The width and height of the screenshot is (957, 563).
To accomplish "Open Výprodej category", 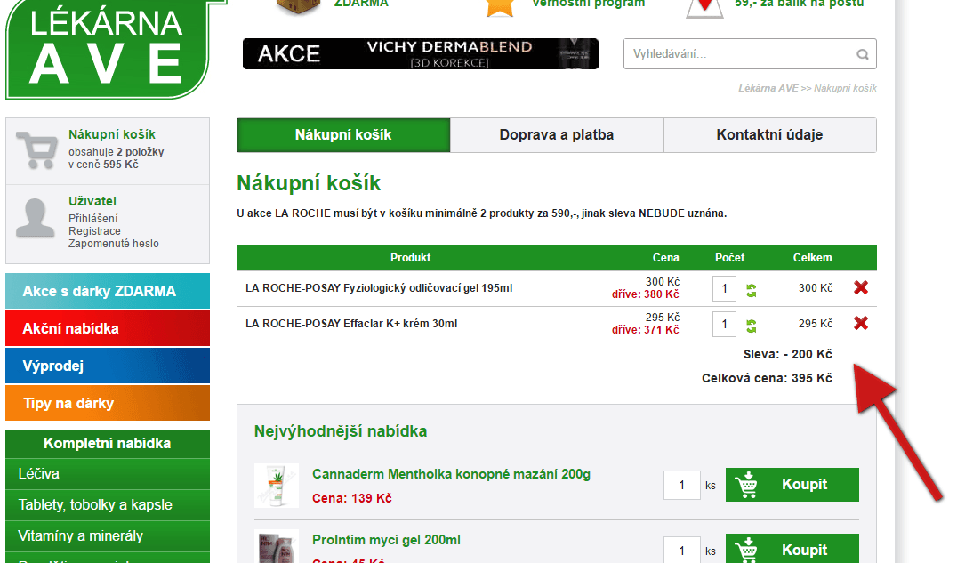I will 108,366.
